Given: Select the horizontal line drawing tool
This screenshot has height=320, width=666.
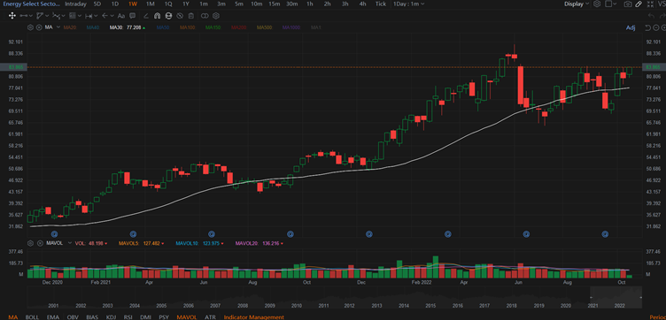Looking at the screenshot, I should [x=23, y=16].
